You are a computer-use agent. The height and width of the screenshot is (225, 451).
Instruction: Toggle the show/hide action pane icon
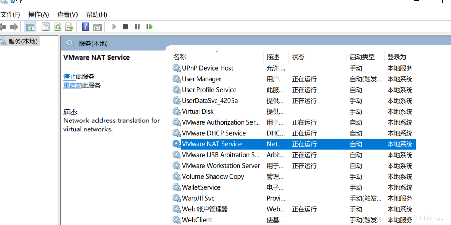tap(98, 27)
